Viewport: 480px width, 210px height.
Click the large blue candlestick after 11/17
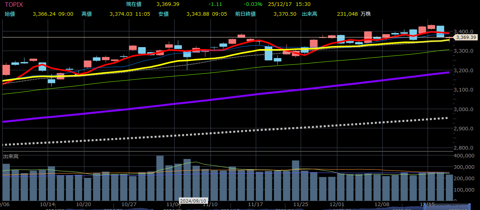click(268, 53)
